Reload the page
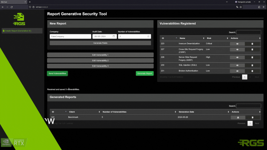The image size is (267, 150). click(x=12, y=7)
